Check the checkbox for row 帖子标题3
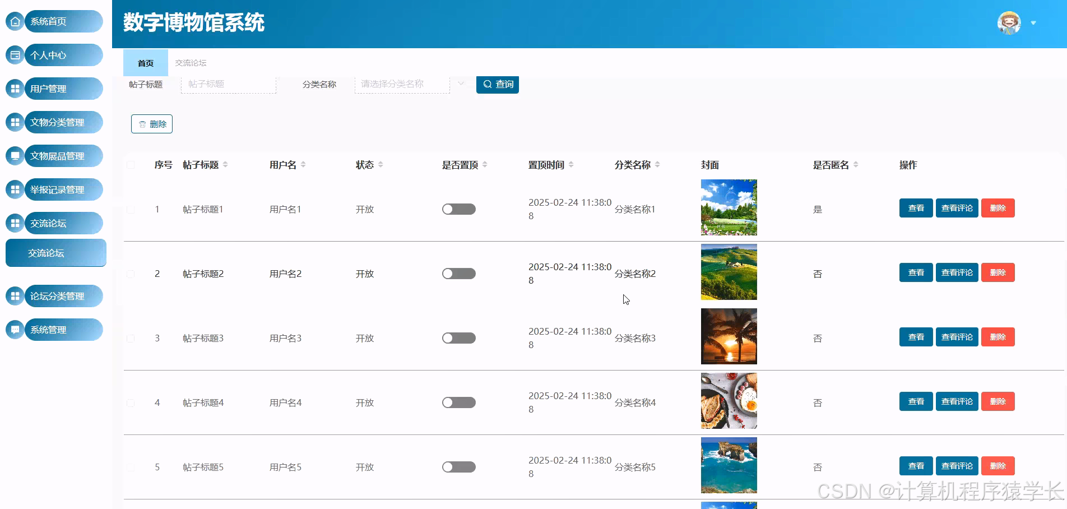The image size is (1067, 509). pyautogui.click(x=131, y=337)
